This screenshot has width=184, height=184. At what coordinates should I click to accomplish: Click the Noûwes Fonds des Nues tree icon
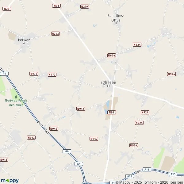coord(16,97)
